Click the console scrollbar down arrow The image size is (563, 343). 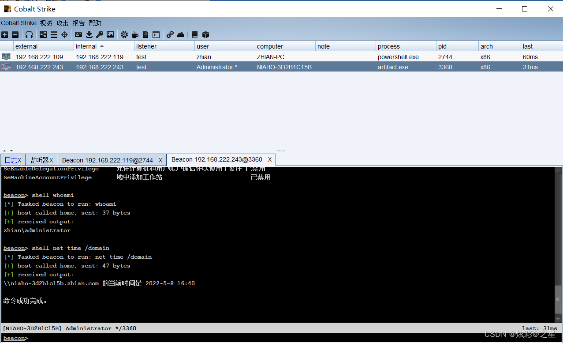(x=558, y=319)
